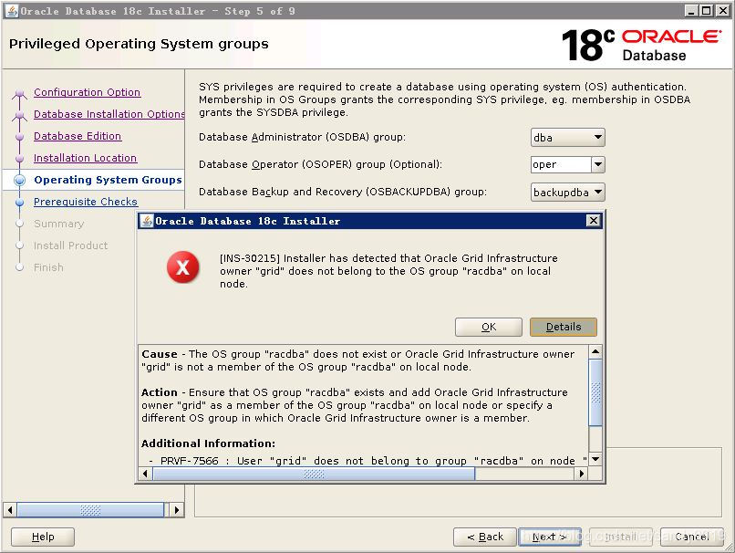Click the Java icon in dialog title bar

point(147,221)
